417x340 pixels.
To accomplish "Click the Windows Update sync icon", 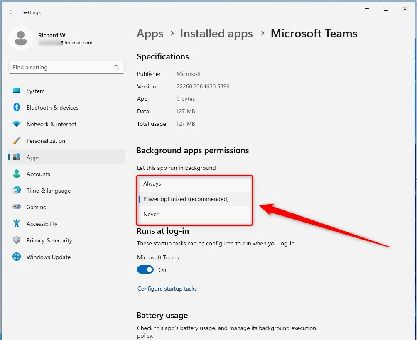I will pyautogui.click(x=17, y=257).
